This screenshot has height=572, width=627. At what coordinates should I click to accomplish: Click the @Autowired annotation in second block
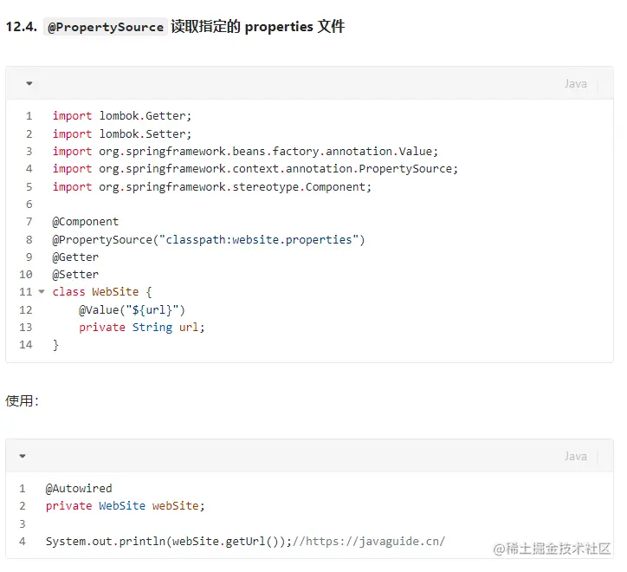coord(79,489)
